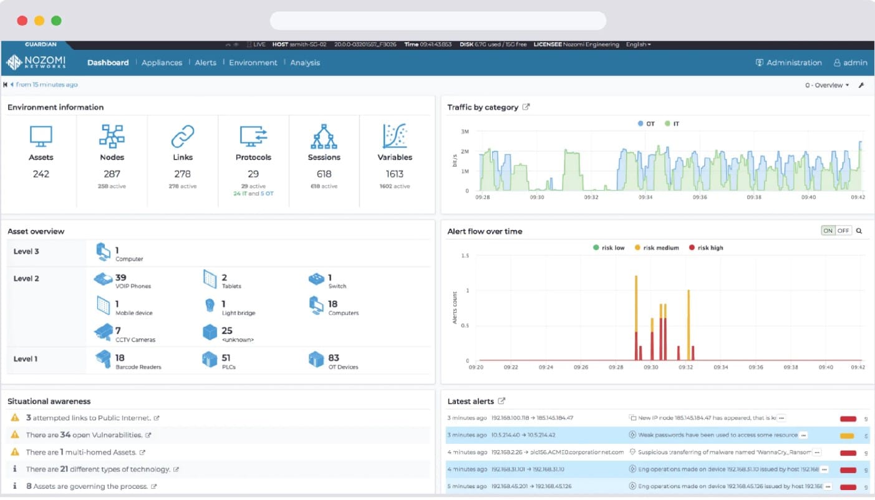Click the Level 3 Computer icon
The width and height of the screenshot is (875, 500).
point(104,252)
